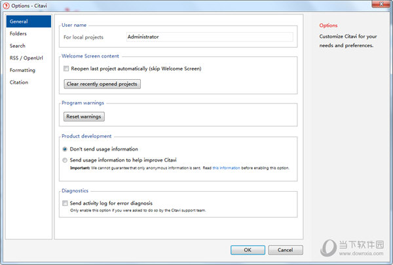Click Clear recently opened projects button
Image resolution: width=393 pixels, height=265 pixels.
tap(102, 84)
